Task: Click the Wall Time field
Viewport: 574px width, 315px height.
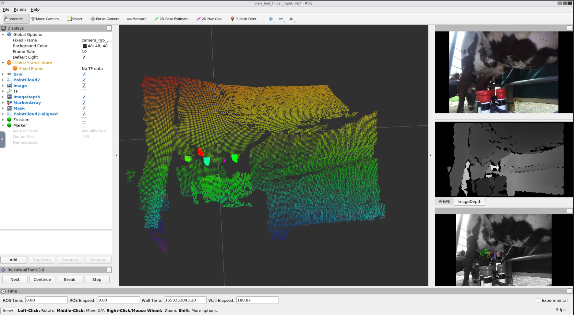Action: click(x=185, y=300)
